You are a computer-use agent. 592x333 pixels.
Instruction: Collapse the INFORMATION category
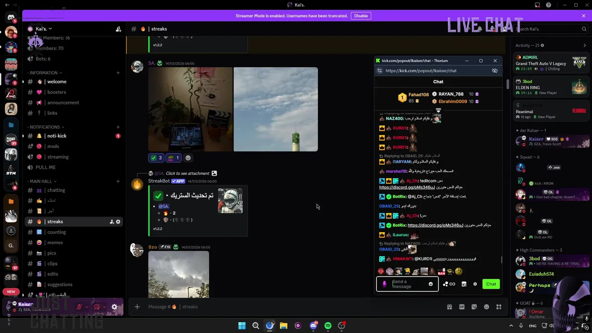pos(45,73)
